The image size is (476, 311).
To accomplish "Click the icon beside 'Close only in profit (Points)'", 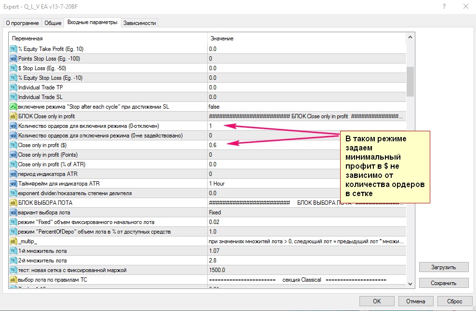I will pos(13,155).
